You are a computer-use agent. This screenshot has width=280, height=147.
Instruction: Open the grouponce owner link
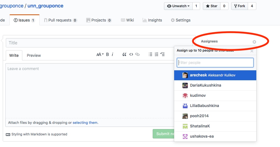(x=12, y=6)
